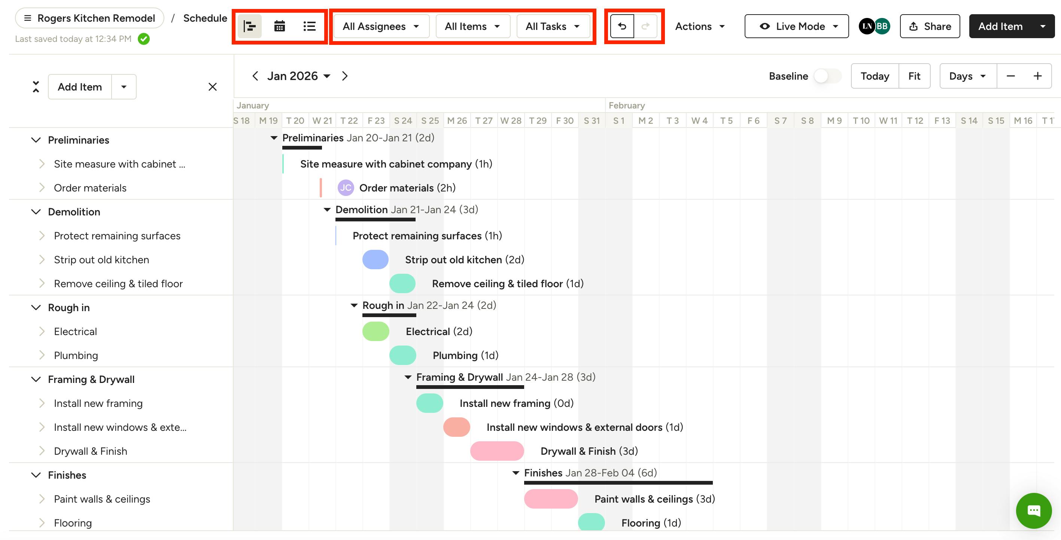Collapse the Demolition group in sidebar
This screenshot has height=540, width=1061.
tap(36, 212)
